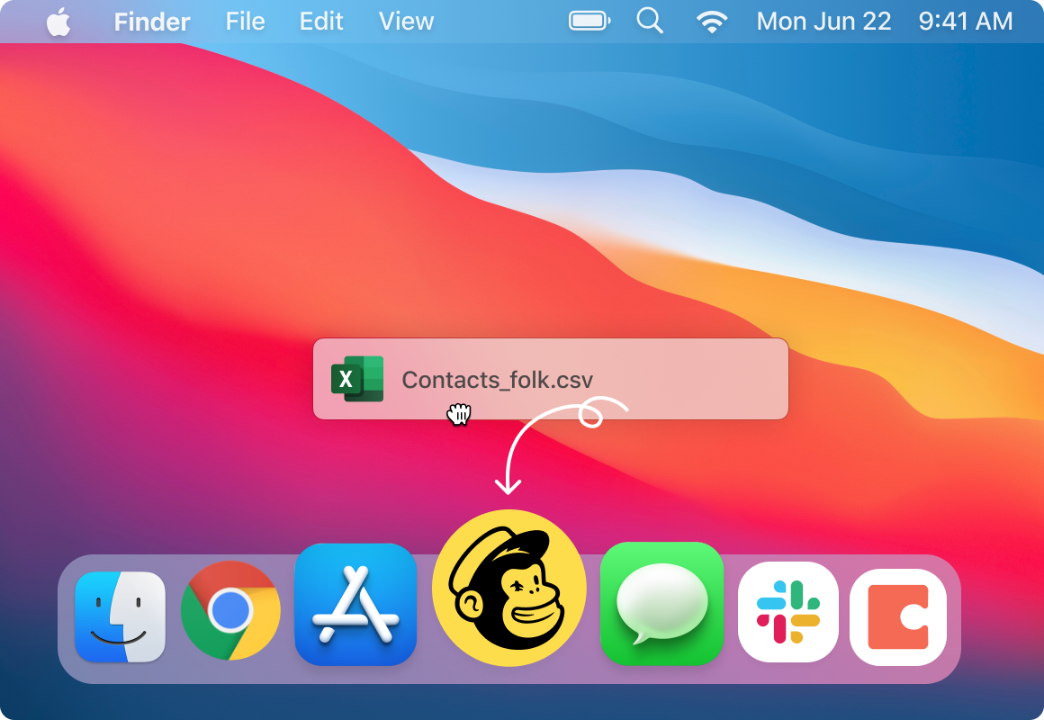Open Finder from the dock

(x=121, y=616)
